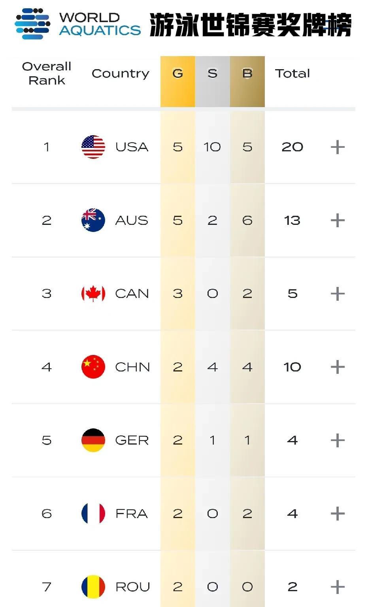Expand the ROU row details
Image resolution: width=366 pixels, height=607 pixels.
pos(338,587)
